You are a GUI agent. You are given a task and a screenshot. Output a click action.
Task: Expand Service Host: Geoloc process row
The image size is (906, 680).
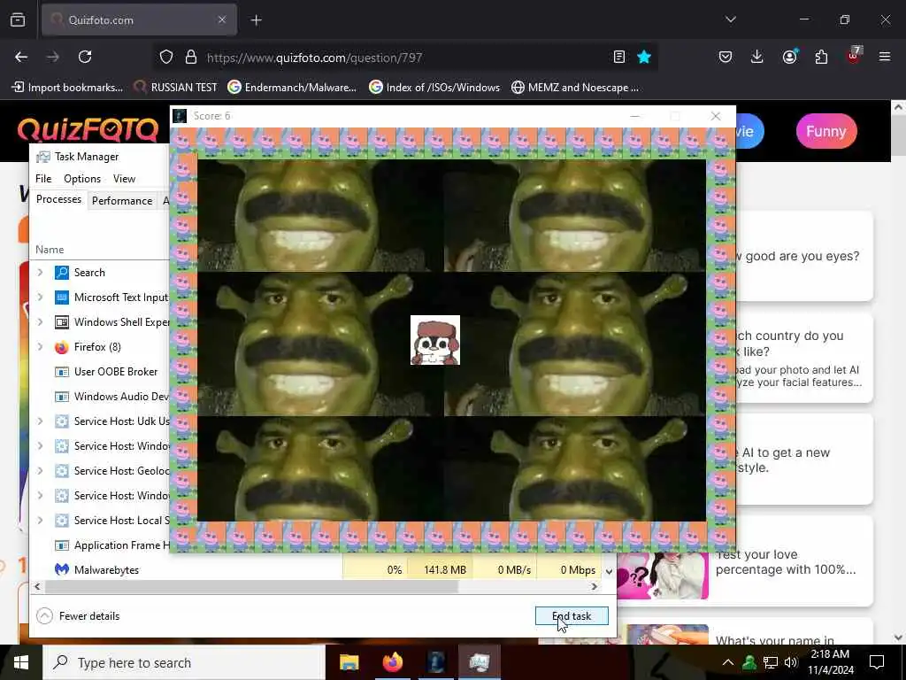pos(41,471)
